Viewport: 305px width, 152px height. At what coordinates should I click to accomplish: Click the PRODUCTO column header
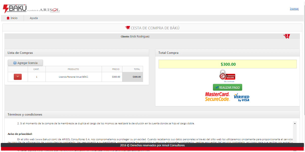(x=74, y=69)
